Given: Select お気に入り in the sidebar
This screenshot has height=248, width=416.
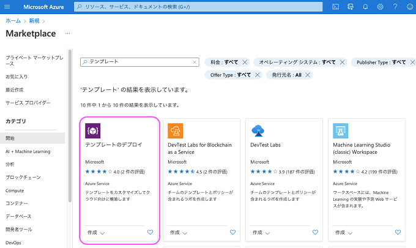Looking at the screenshot, I should 17,77.
